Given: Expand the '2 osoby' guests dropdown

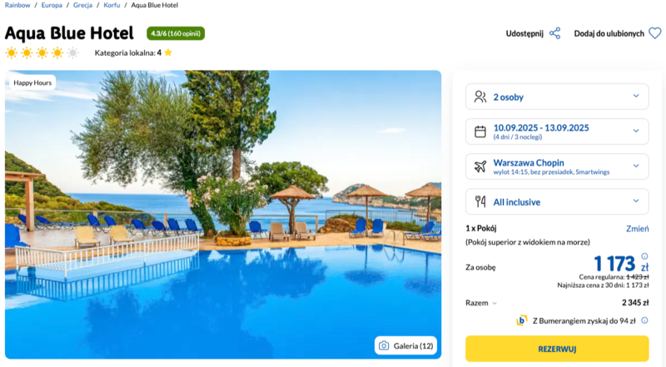Looking at the screenshot, I should pyautogui.click(x=557, y=97).
